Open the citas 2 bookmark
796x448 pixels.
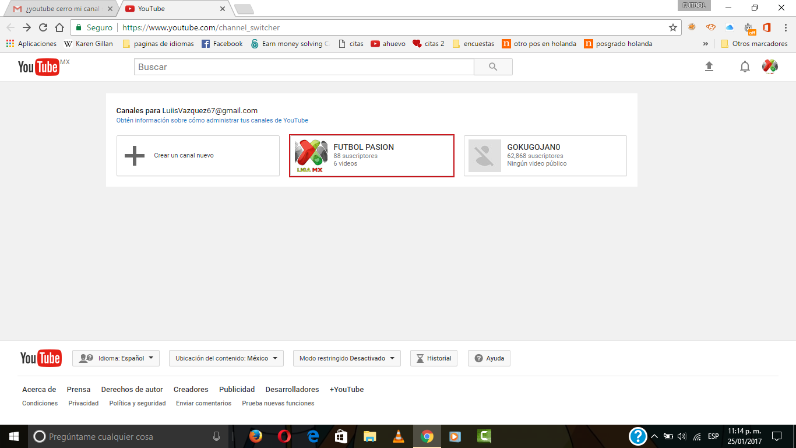tap(428, 44)
